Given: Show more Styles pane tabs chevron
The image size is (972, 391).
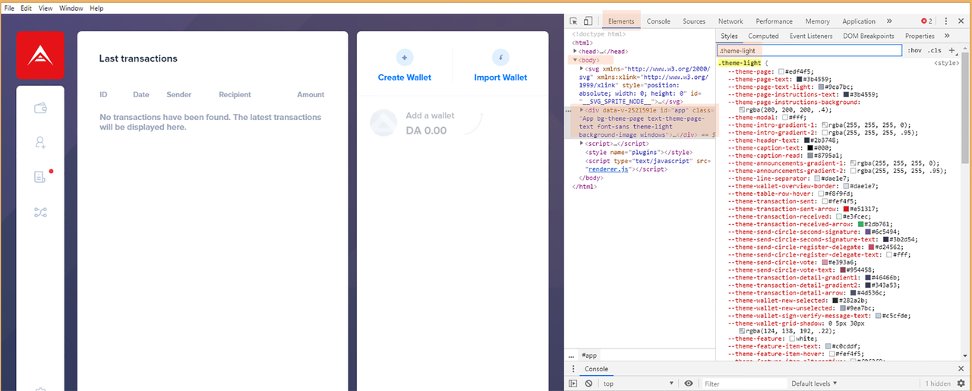Looking at the screenshot, I should click(x=947, y=36).
